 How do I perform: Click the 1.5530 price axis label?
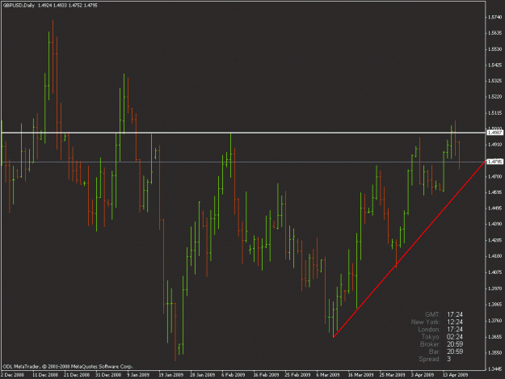(x=495, y=49)
